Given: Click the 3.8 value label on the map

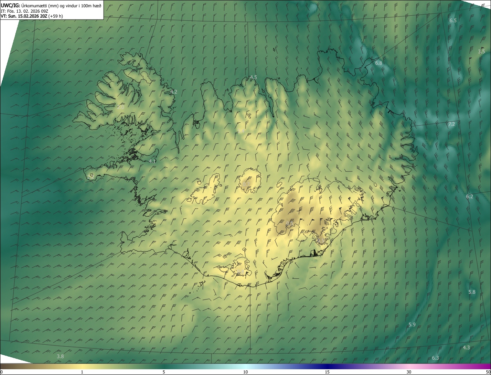Looking at the screenshot, I should [x=60, y=357].
